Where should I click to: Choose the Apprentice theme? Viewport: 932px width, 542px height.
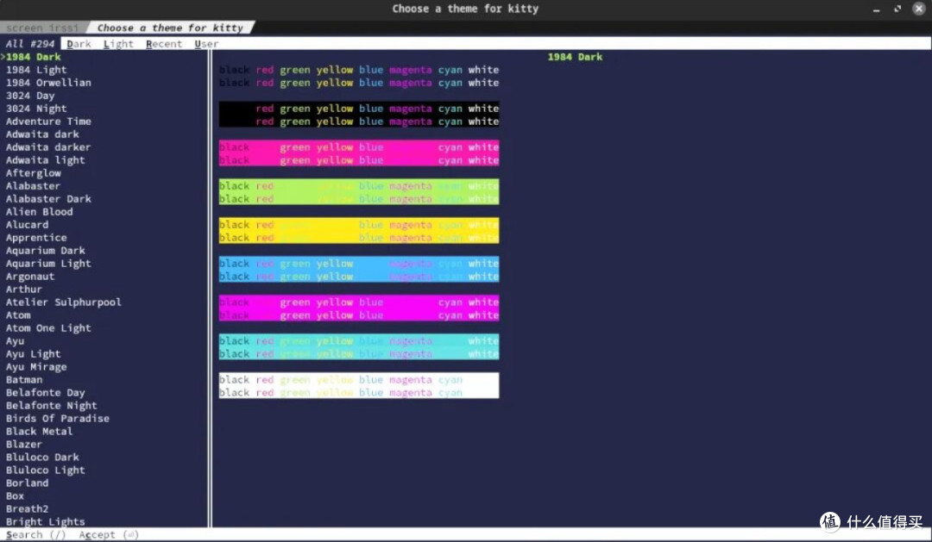pyautogui.click(x=36, y=238)
